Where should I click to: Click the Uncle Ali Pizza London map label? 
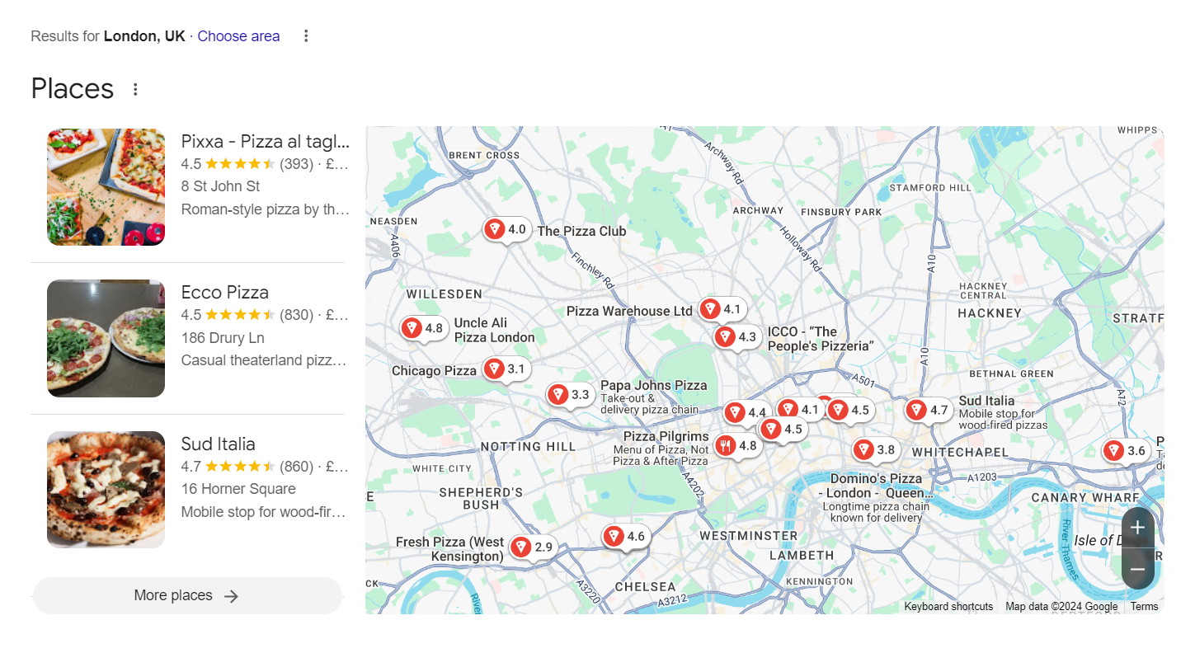click(x=494, y=330)
